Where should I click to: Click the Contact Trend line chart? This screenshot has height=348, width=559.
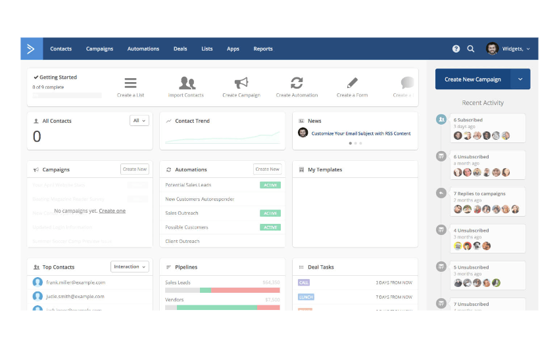click(x=222, y=137)
